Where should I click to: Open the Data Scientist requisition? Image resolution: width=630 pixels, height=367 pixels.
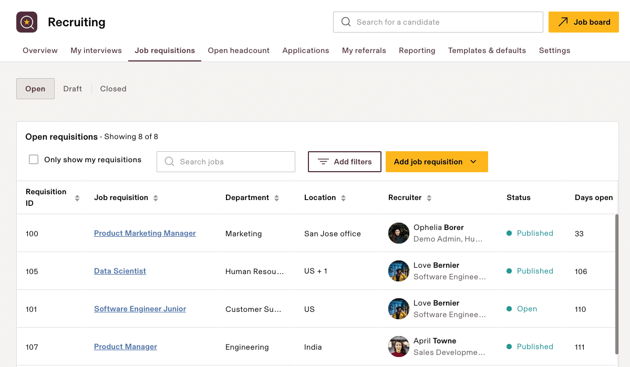click(x=120, y=271)
